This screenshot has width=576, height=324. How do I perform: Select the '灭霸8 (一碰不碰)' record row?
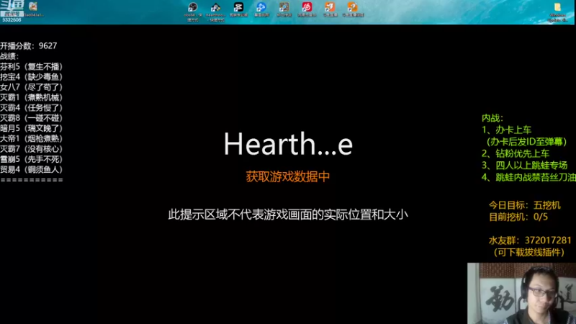click(32, 118)
